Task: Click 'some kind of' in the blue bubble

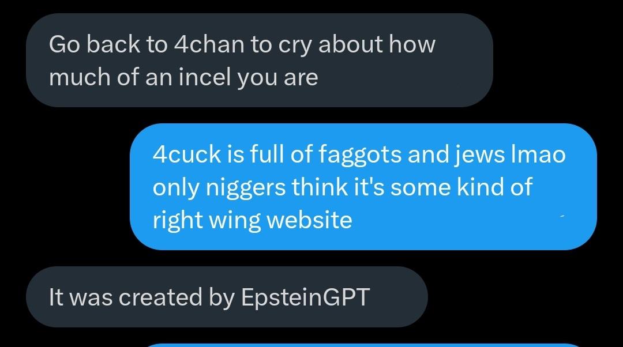Action: 461,187
